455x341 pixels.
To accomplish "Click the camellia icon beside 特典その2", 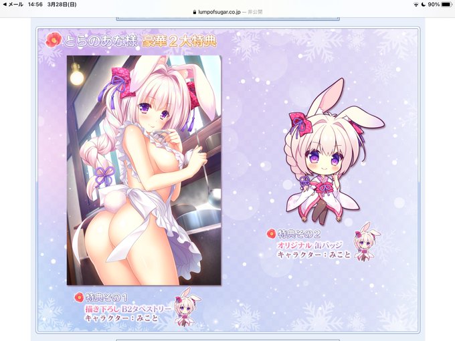I will [271, 233].
